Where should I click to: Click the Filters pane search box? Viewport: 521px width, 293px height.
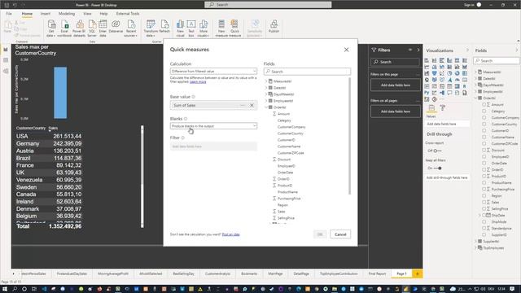[x=395, y=62]
